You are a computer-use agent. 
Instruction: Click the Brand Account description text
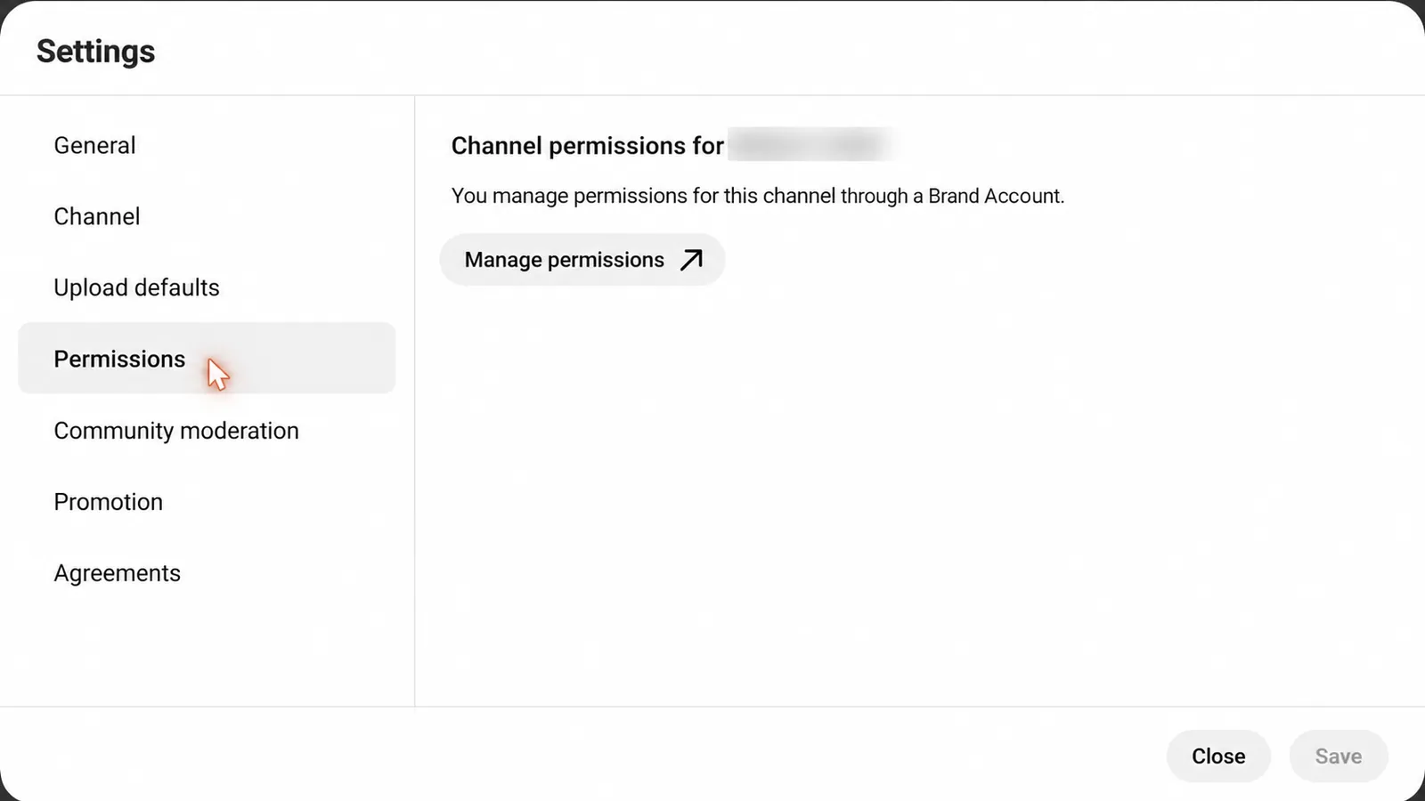[758, 196]
